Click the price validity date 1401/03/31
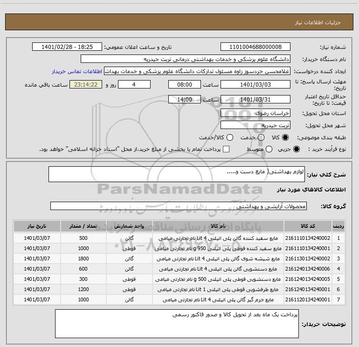359x347 pixels. 255,100
